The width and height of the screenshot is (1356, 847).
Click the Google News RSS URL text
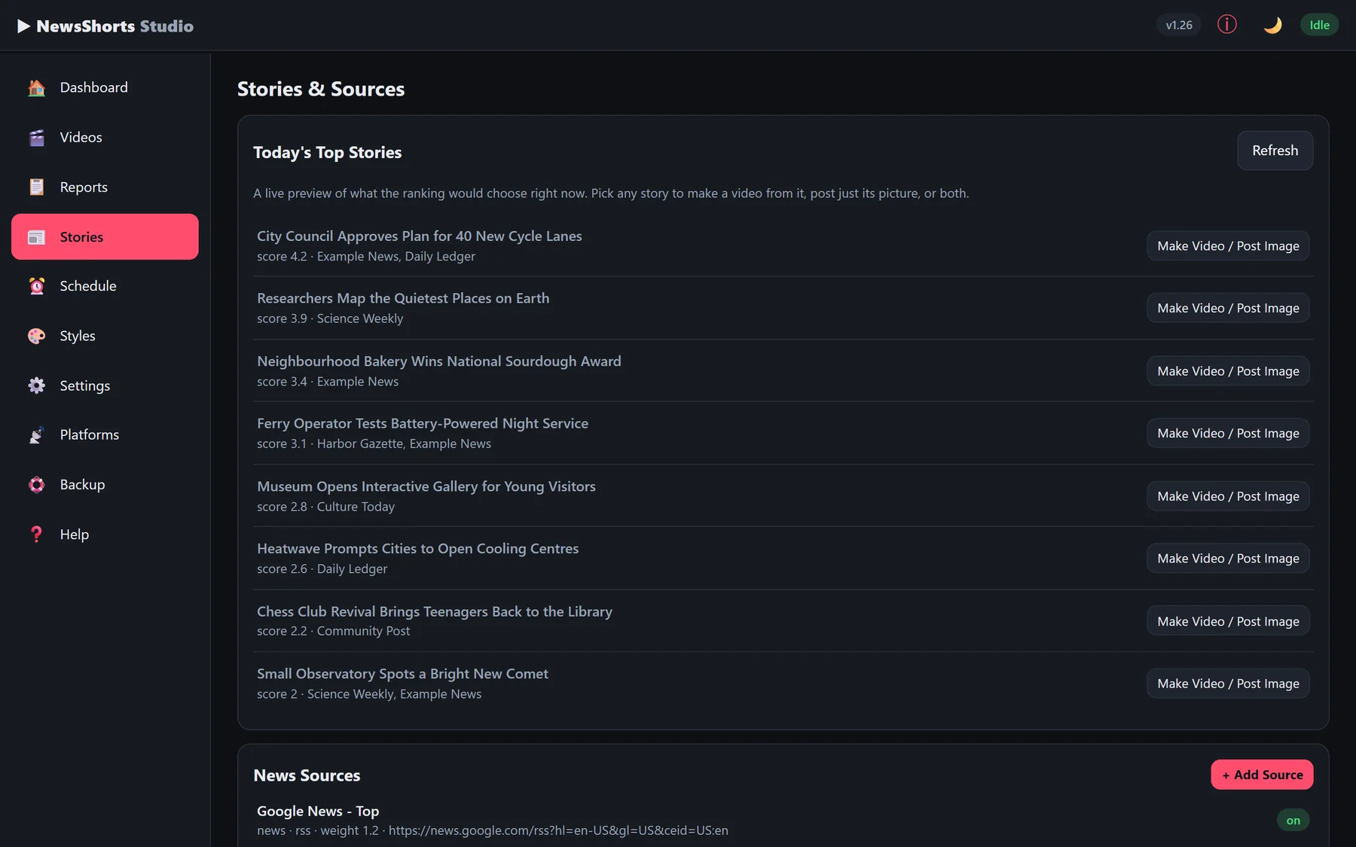pyautogui.click(x=558, y=830)
